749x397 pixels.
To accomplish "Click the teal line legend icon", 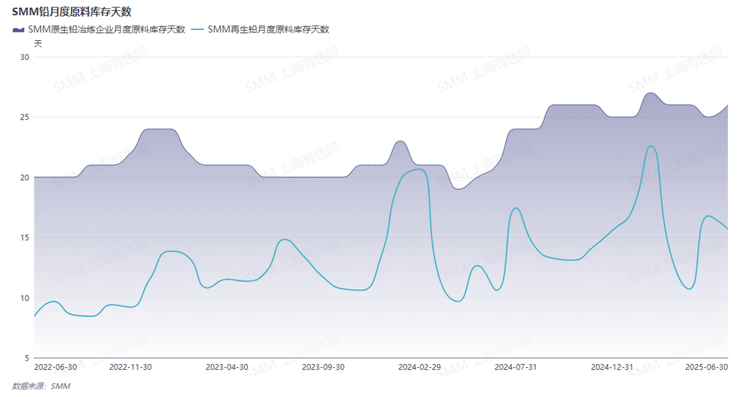I will (197, 29).
